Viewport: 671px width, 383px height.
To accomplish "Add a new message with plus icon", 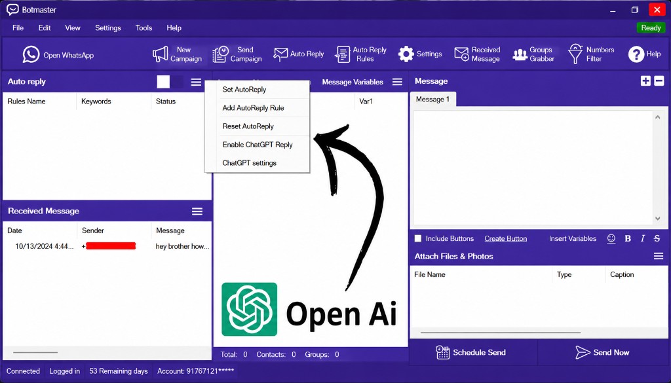I will [x=645, y=81].
